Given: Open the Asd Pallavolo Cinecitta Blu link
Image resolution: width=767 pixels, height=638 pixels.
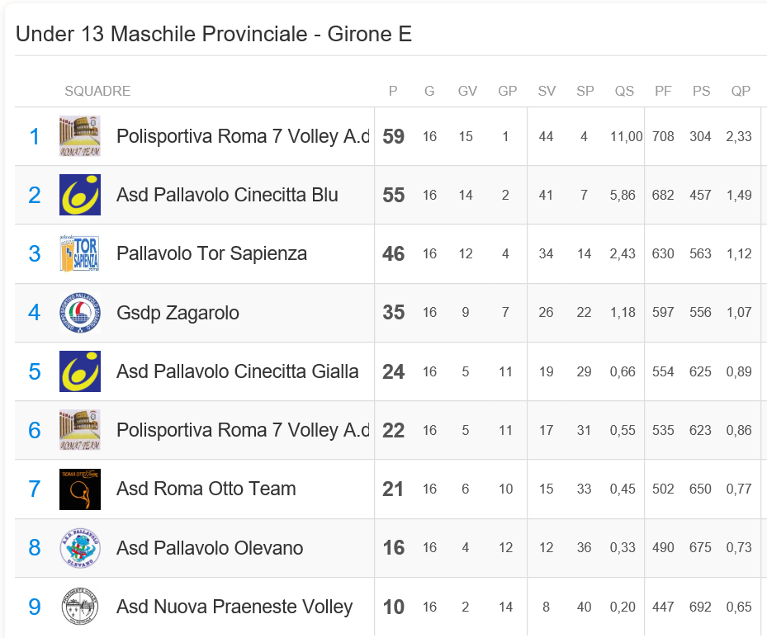Looking at the screenshot, I should 227,195.
